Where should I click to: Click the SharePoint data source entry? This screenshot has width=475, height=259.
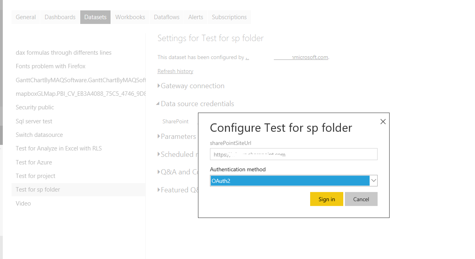click(x=175, y=121)
